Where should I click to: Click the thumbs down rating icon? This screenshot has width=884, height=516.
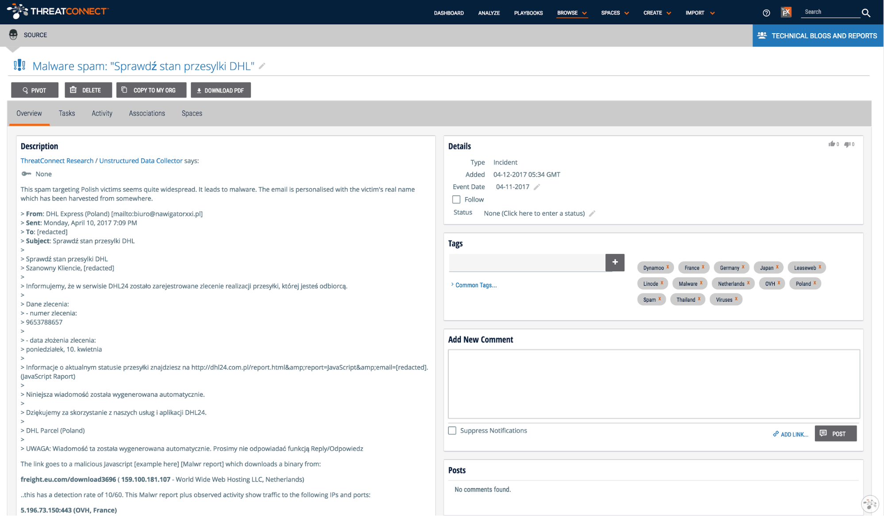point(847,144)
